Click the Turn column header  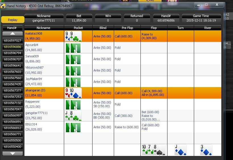point(180,28)
